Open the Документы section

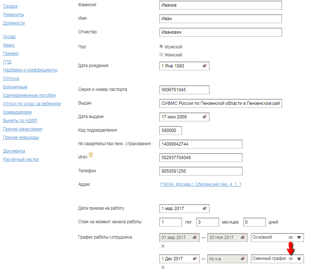pyautogui.click(x=14, y=151)
